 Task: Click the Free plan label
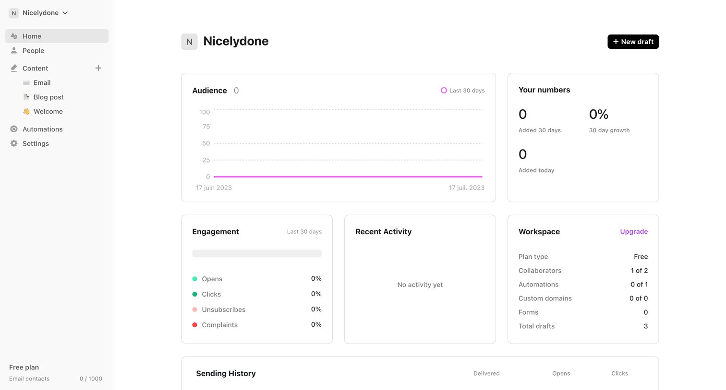point(24,367)
